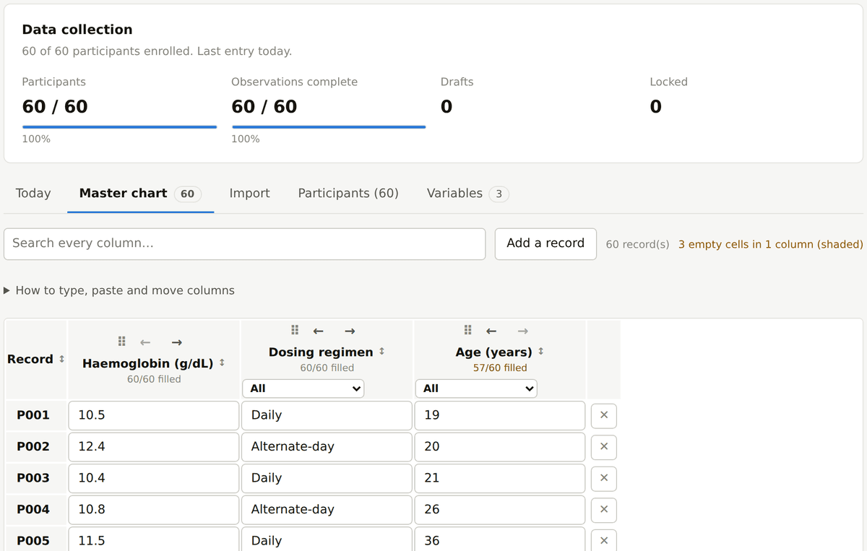Viewport: 867px width, 551px height.
Task: Open the Variables tab
Action: click(x=468, y=193)
